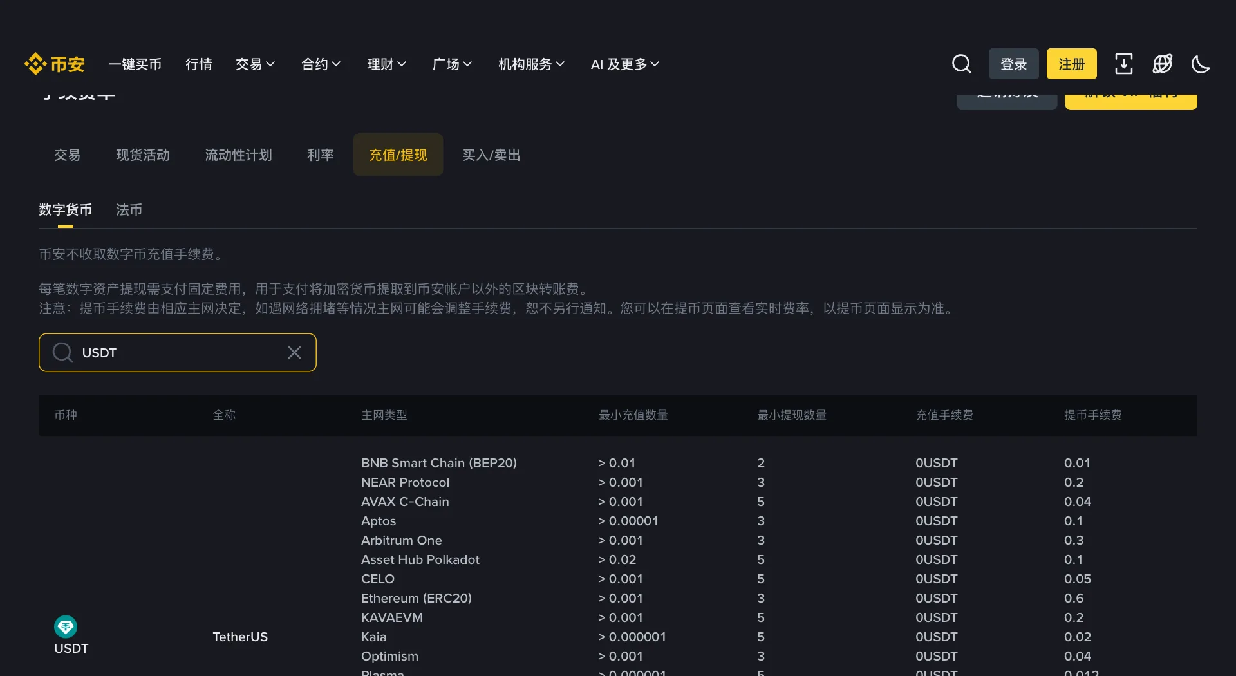Click the BNB Smart Chain (BEP20) row
The width and height of the screenshot is (1236, 676).
click(439, 463)
